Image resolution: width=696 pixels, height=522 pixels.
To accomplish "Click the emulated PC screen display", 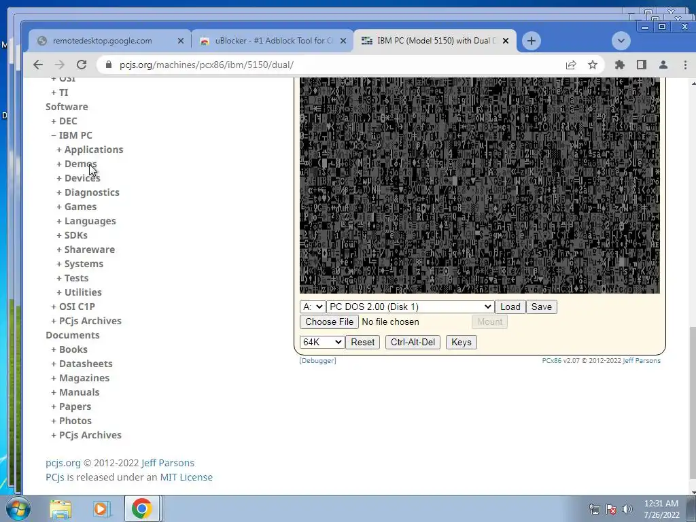I will click(480, 186).
